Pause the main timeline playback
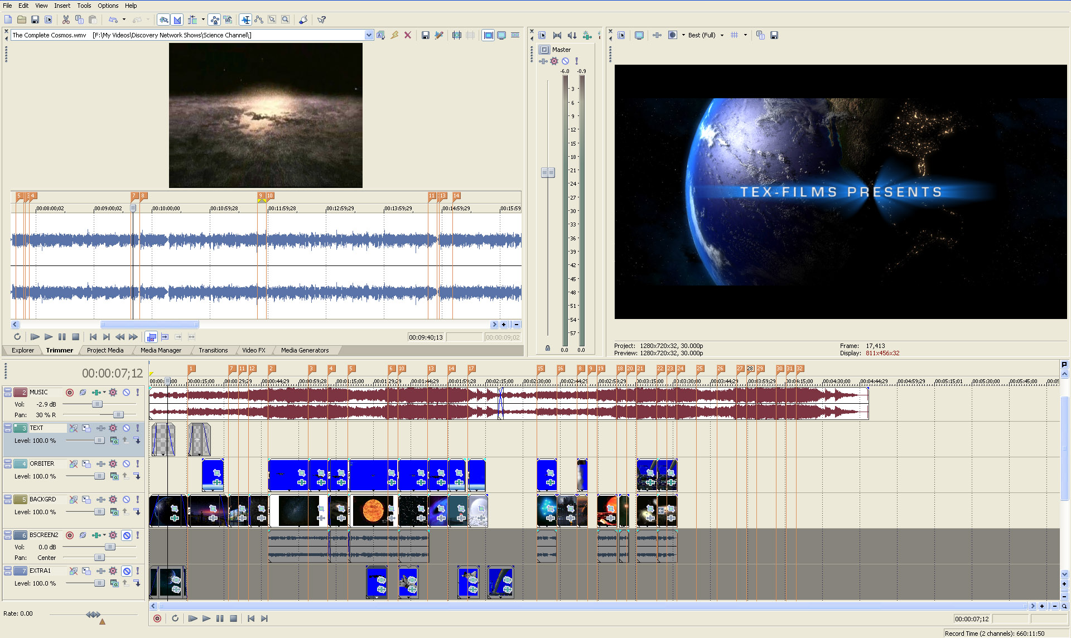1071x638 pixels. coord(220,619)
